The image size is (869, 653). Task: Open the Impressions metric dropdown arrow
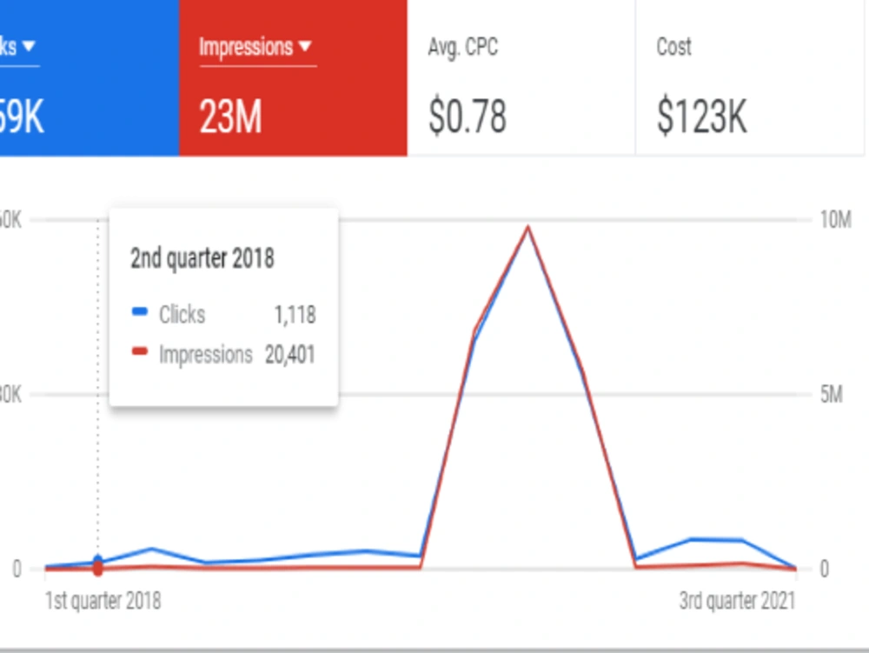point(305,47)
